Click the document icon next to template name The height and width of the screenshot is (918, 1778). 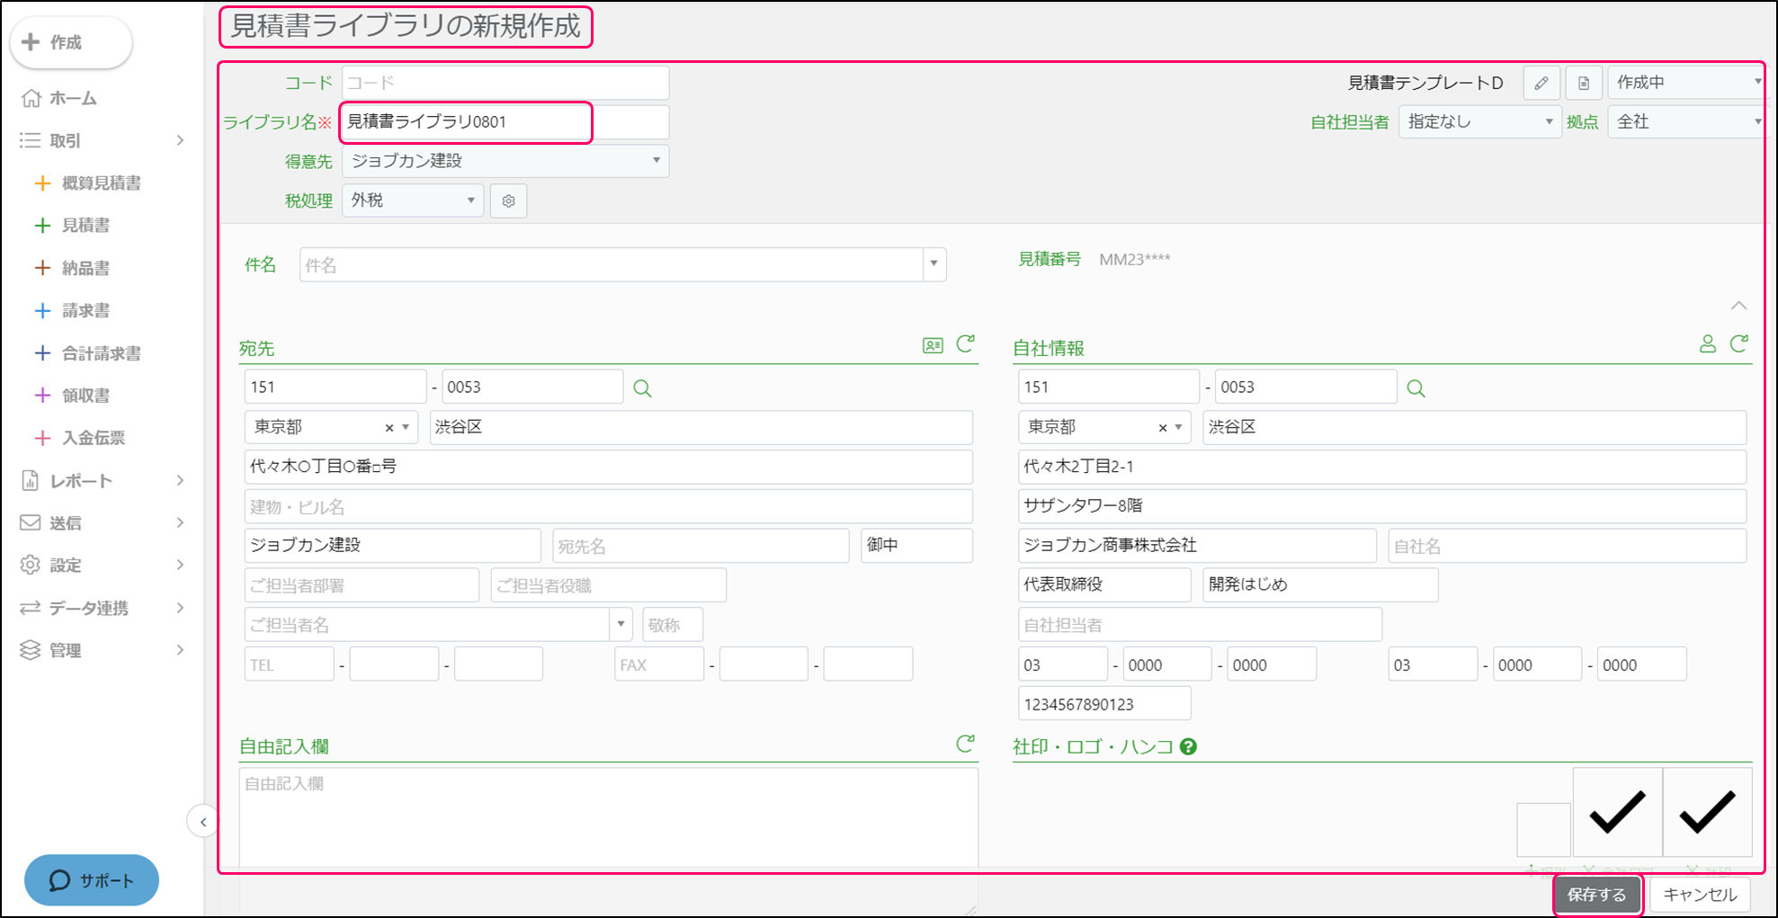pyautogui.click(x=1583, y=83)
